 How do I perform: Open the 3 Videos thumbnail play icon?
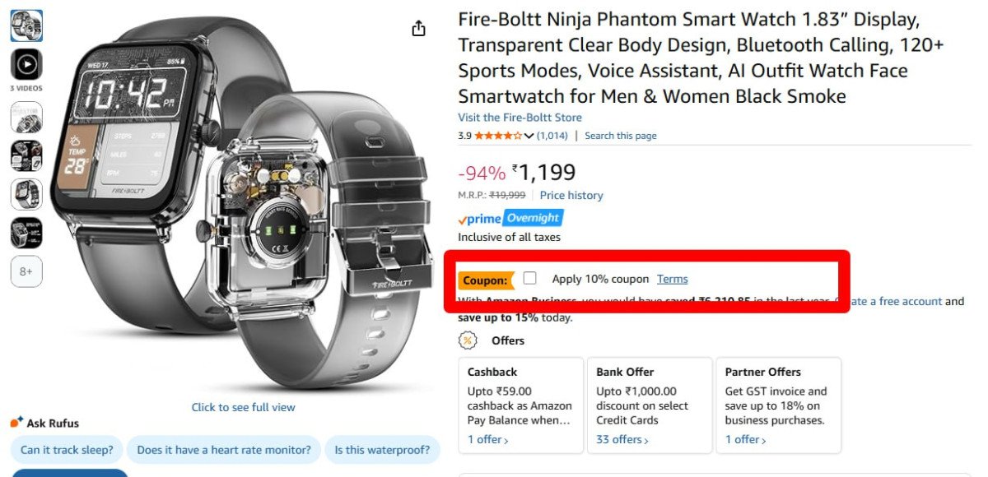pyautogui.click(x=26, y=64)
